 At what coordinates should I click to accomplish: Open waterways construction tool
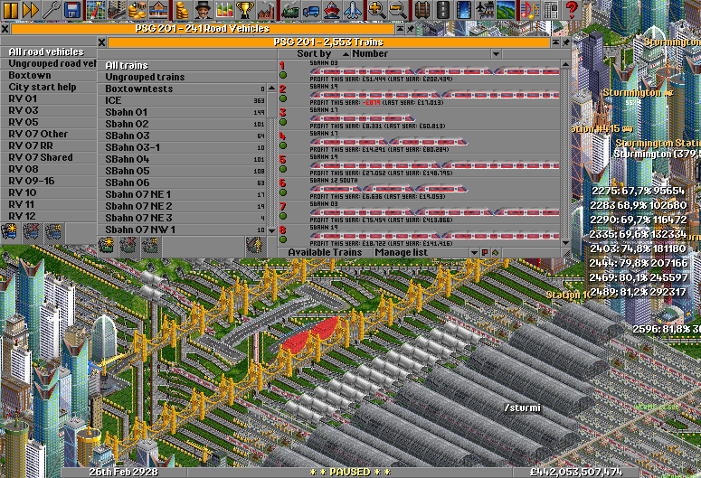coord(463,10)
